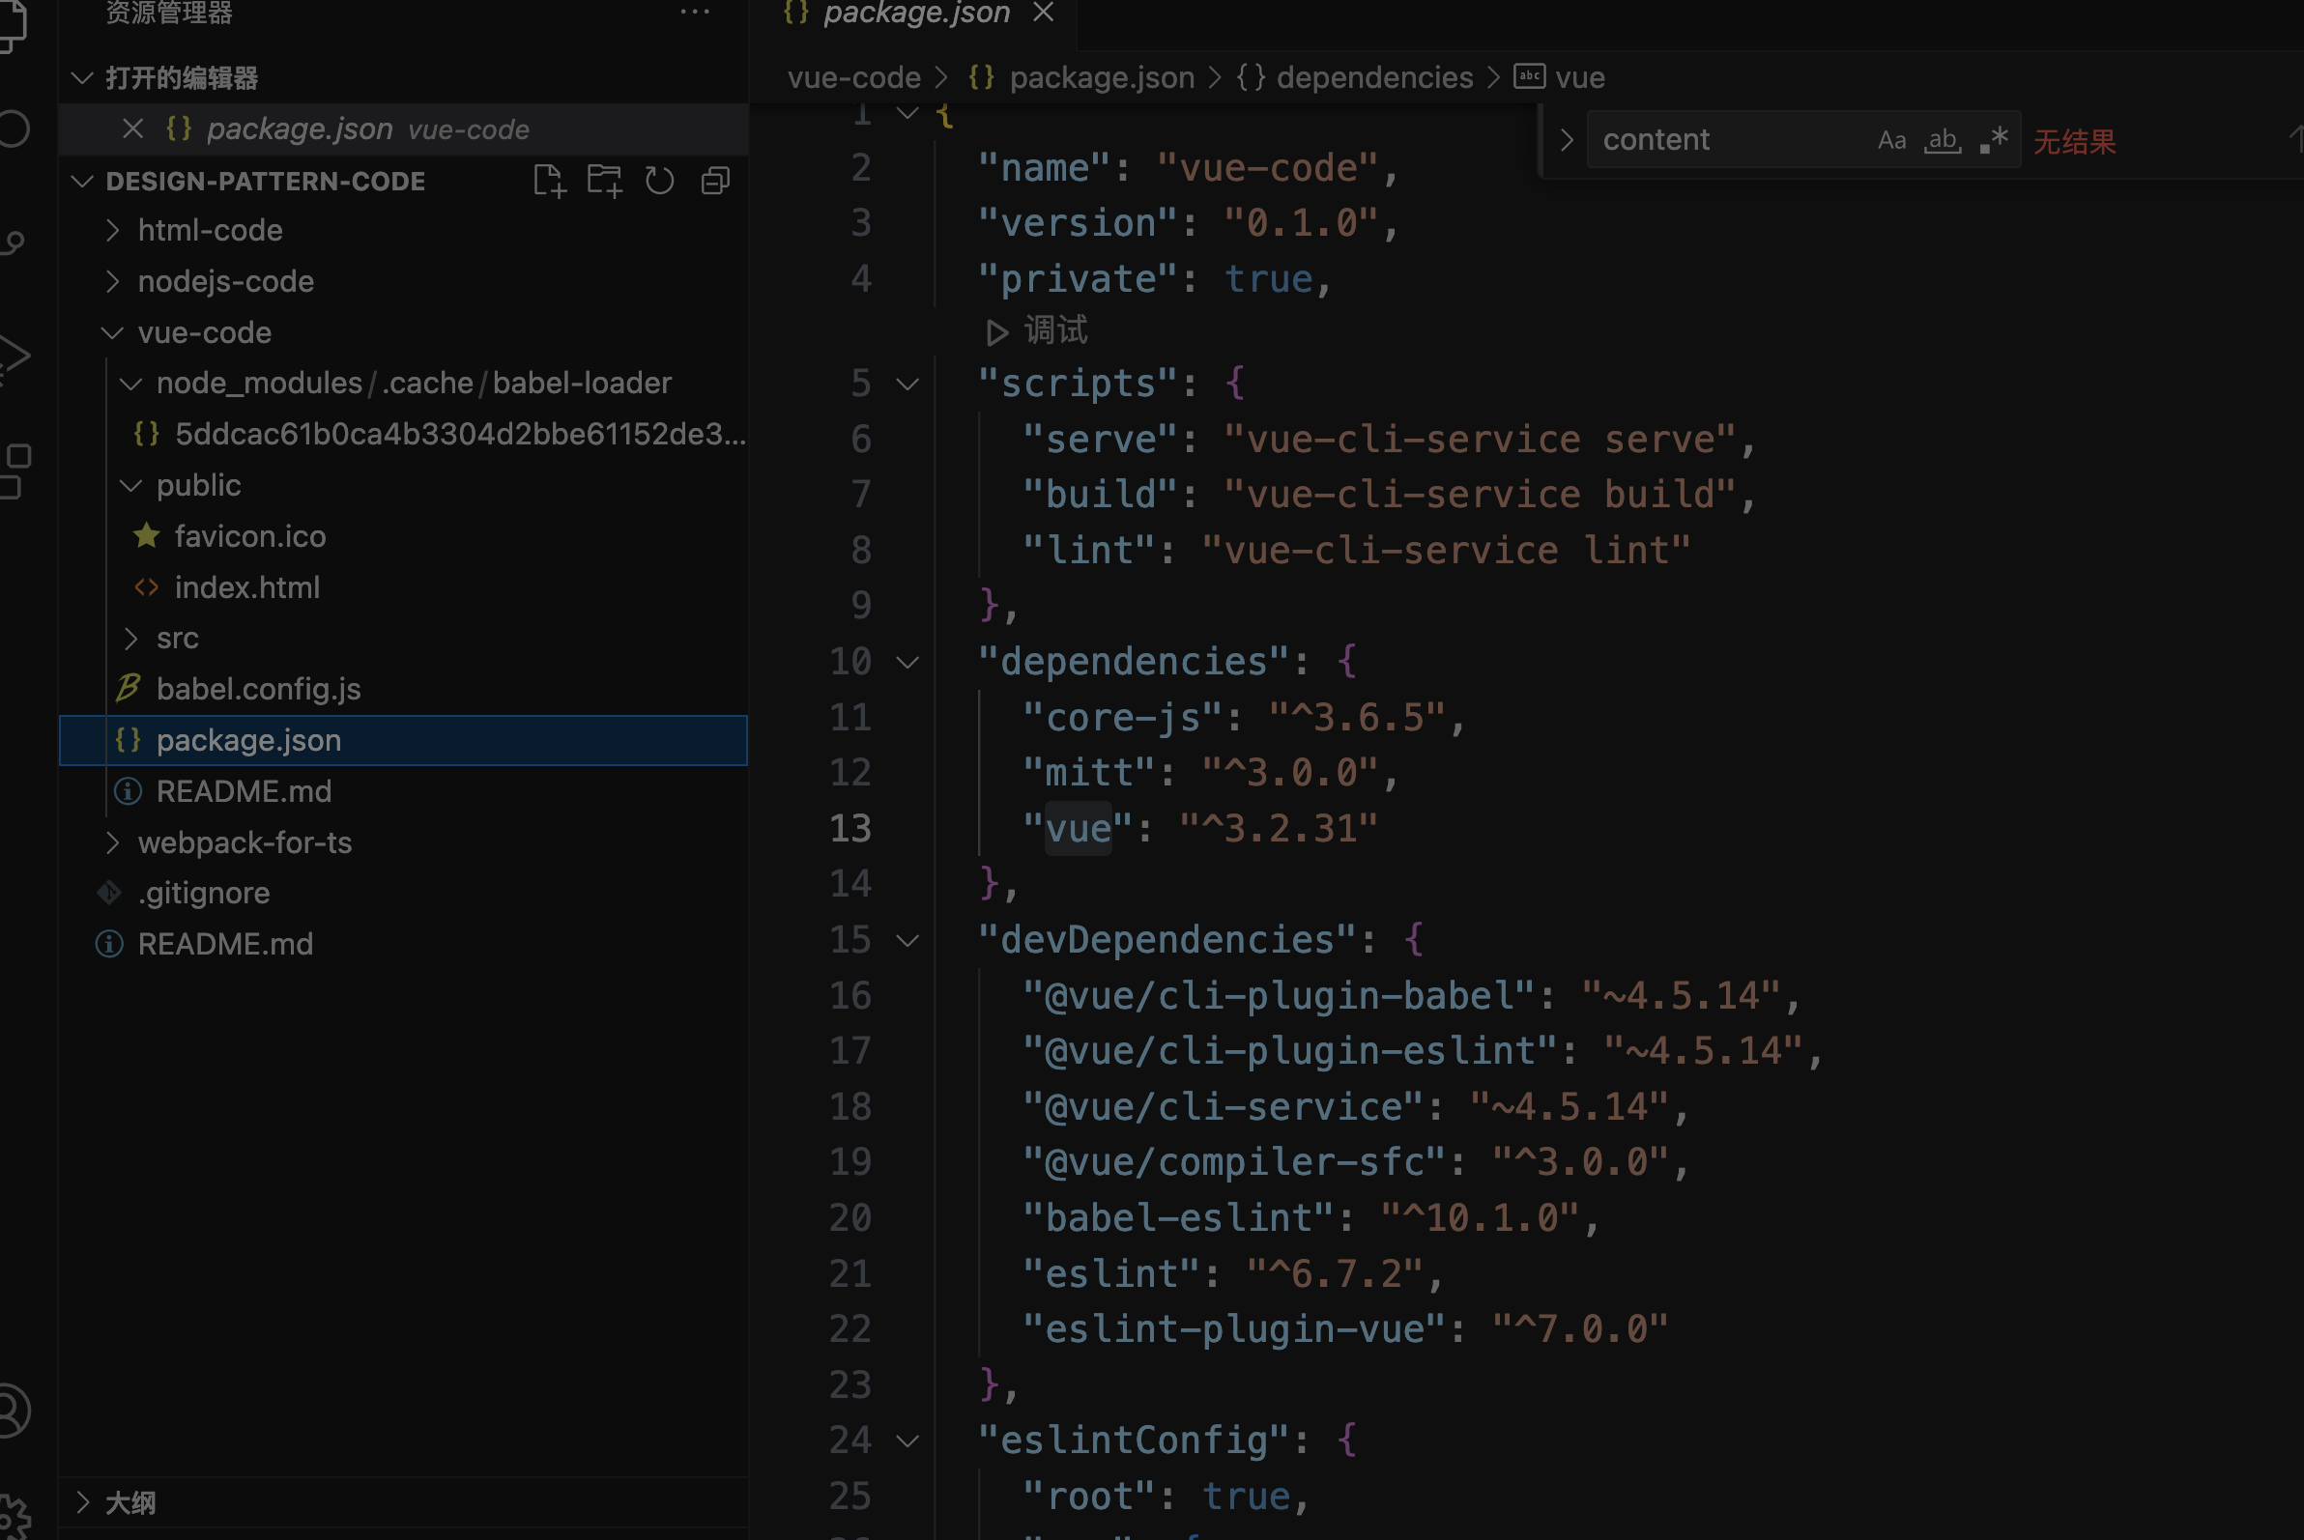
Task: Open the explorer more actions menu
Action: (695, 12)
